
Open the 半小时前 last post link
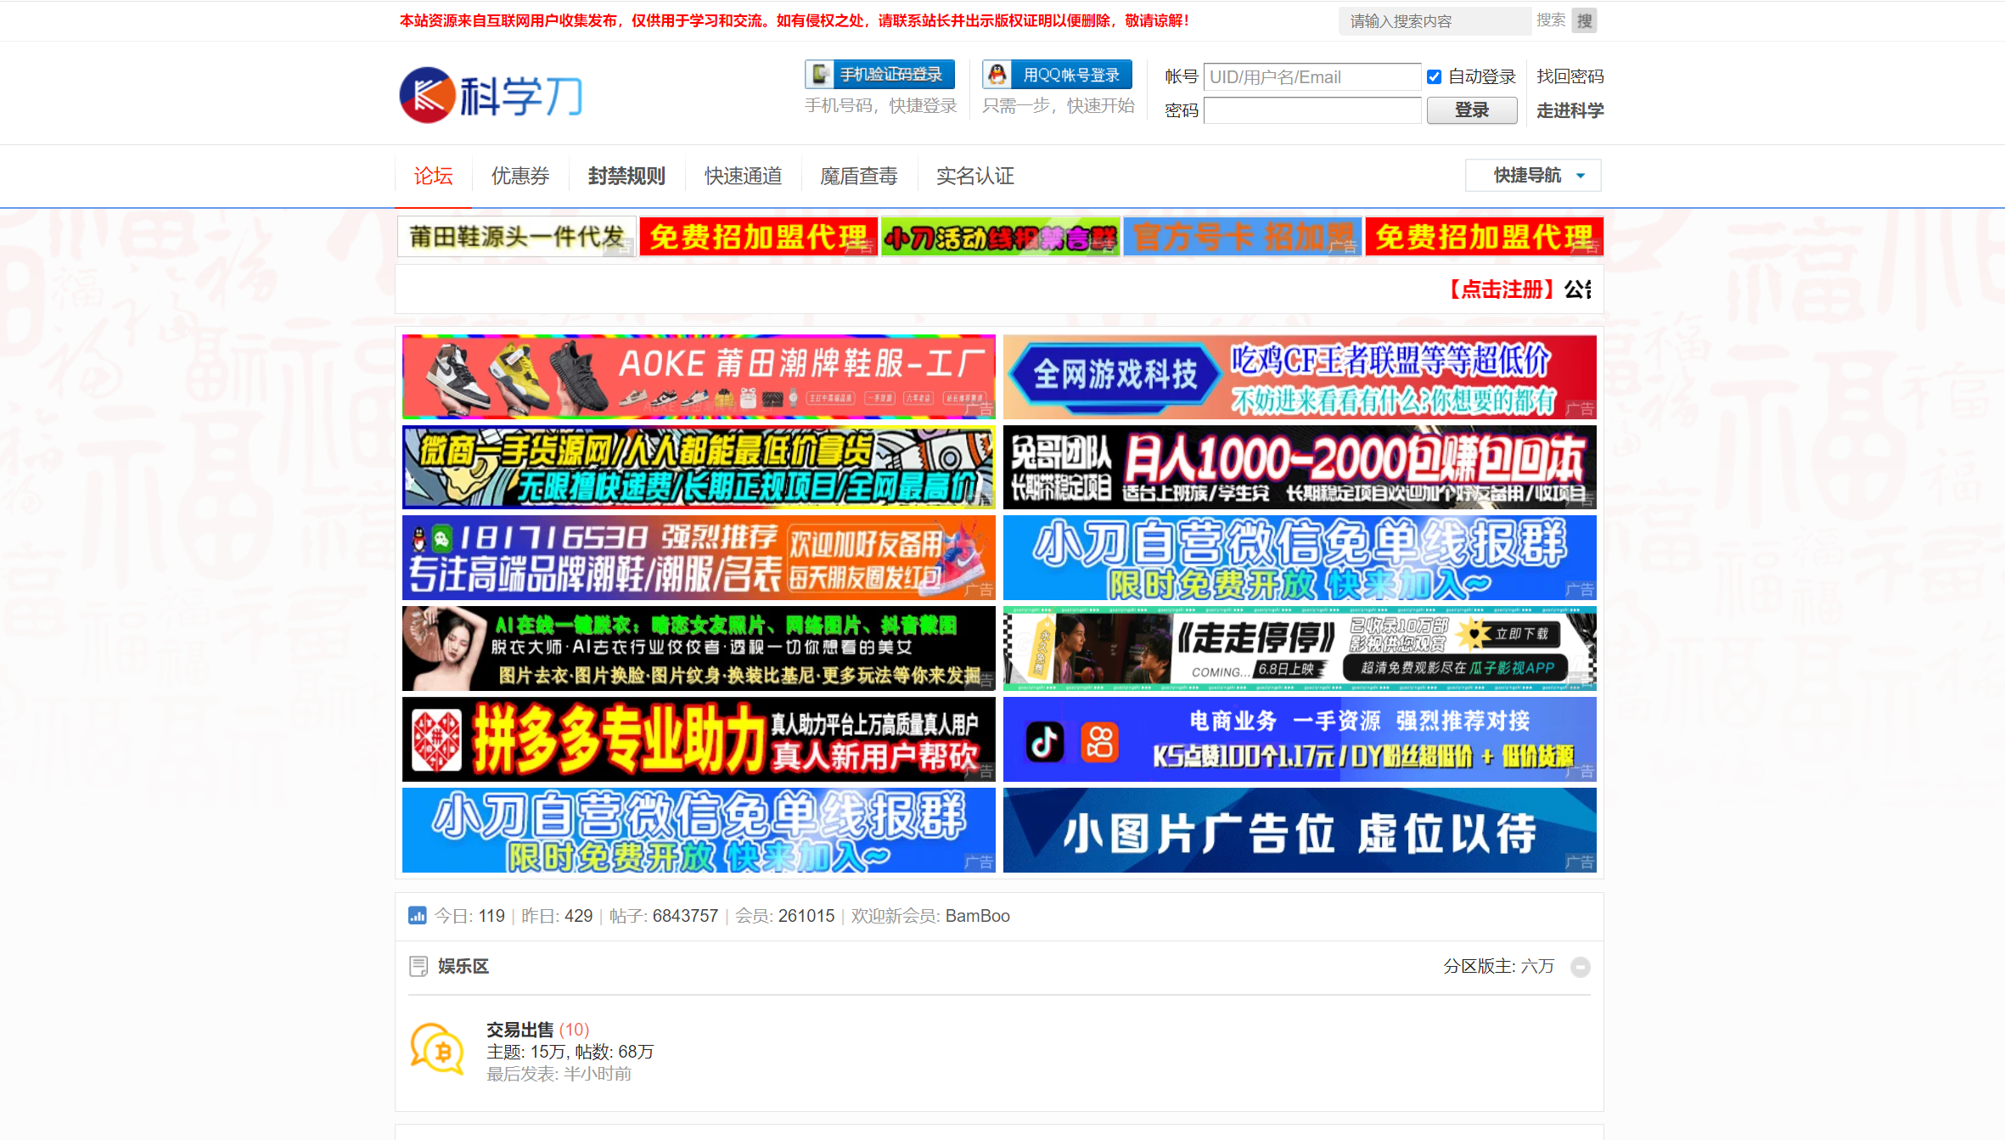pyautogui.click(x=598, y=1074)
